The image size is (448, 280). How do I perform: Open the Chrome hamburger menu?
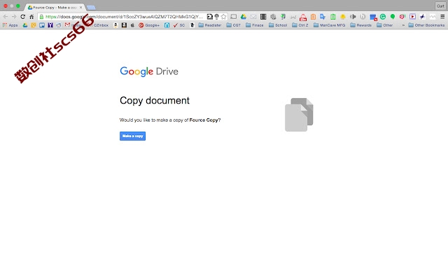pos(442,17)
